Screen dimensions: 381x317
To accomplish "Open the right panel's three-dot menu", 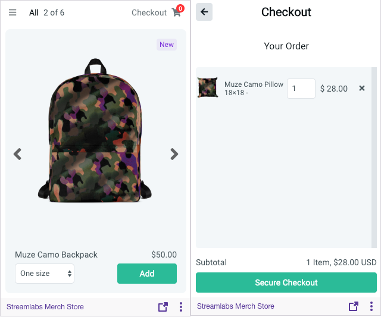I will point(371,306).
